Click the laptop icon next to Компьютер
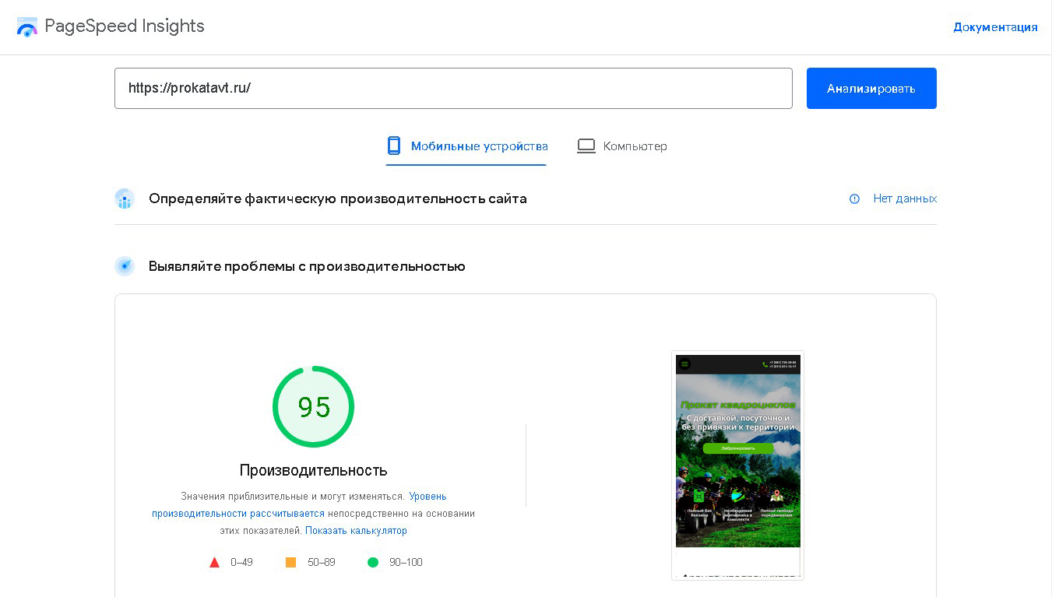The width and height of the screenshot is (1052, 597). click(586, 146)
